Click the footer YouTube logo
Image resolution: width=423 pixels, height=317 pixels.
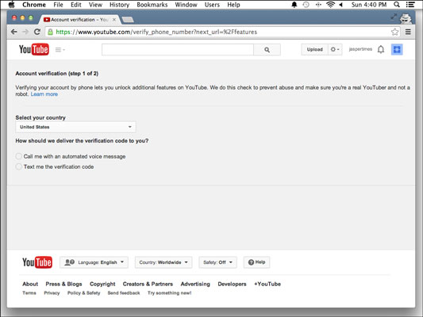coord(37,262)
